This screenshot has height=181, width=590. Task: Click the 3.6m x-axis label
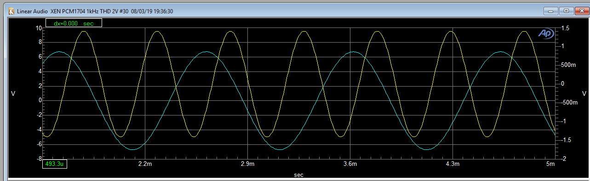pos(350,164)
